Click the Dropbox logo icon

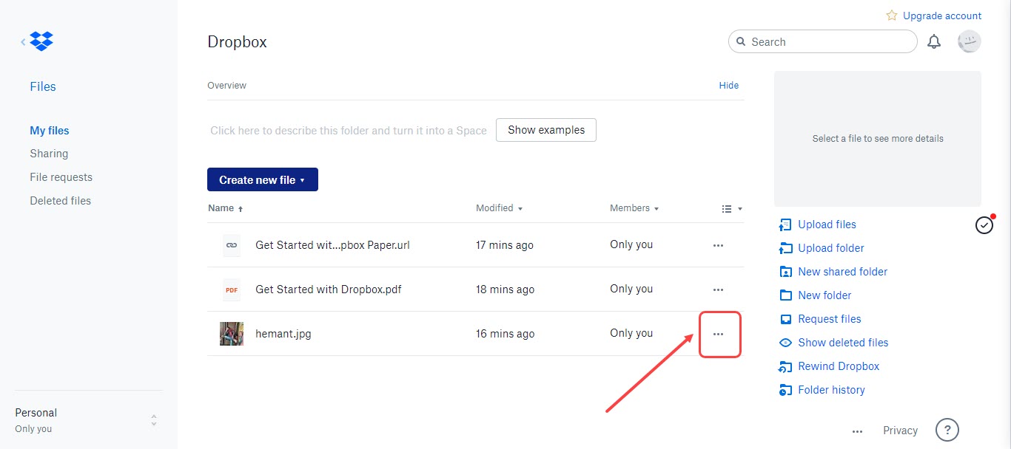(41, 41)
